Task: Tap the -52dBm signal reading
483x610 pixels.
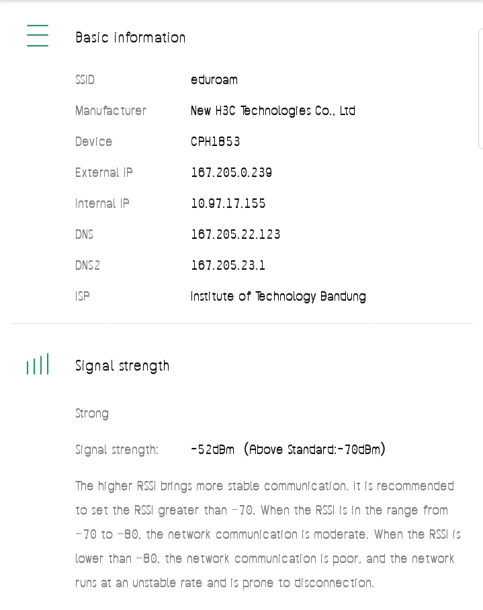Action: click(x=213, y=449)
